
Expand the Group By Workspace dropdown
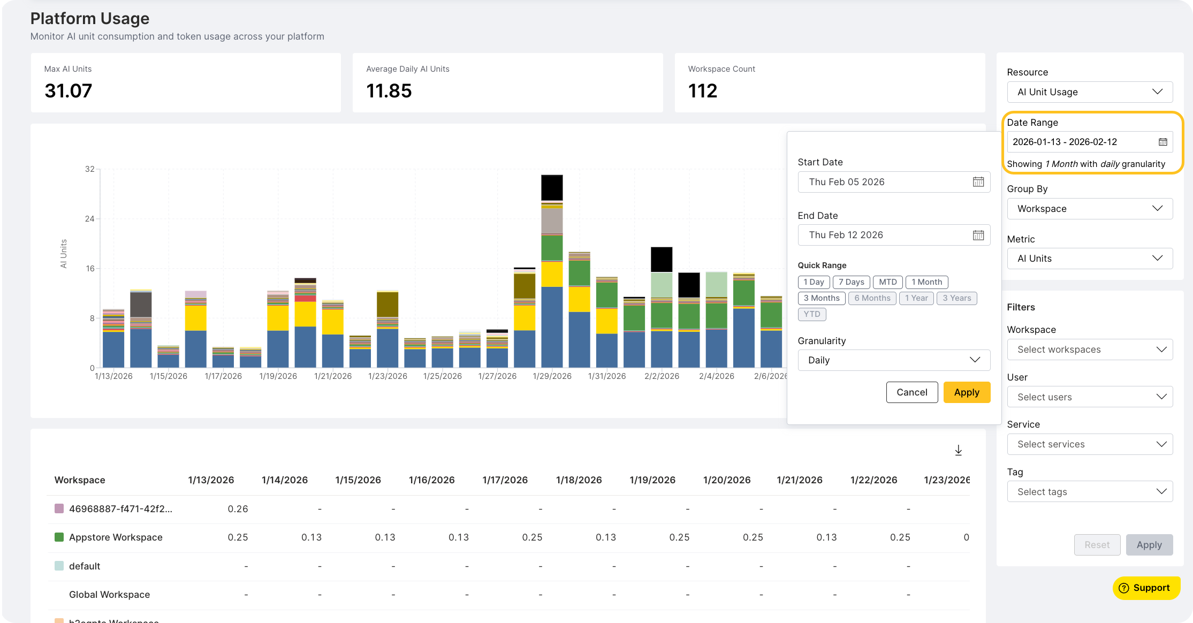(1090, 209)
